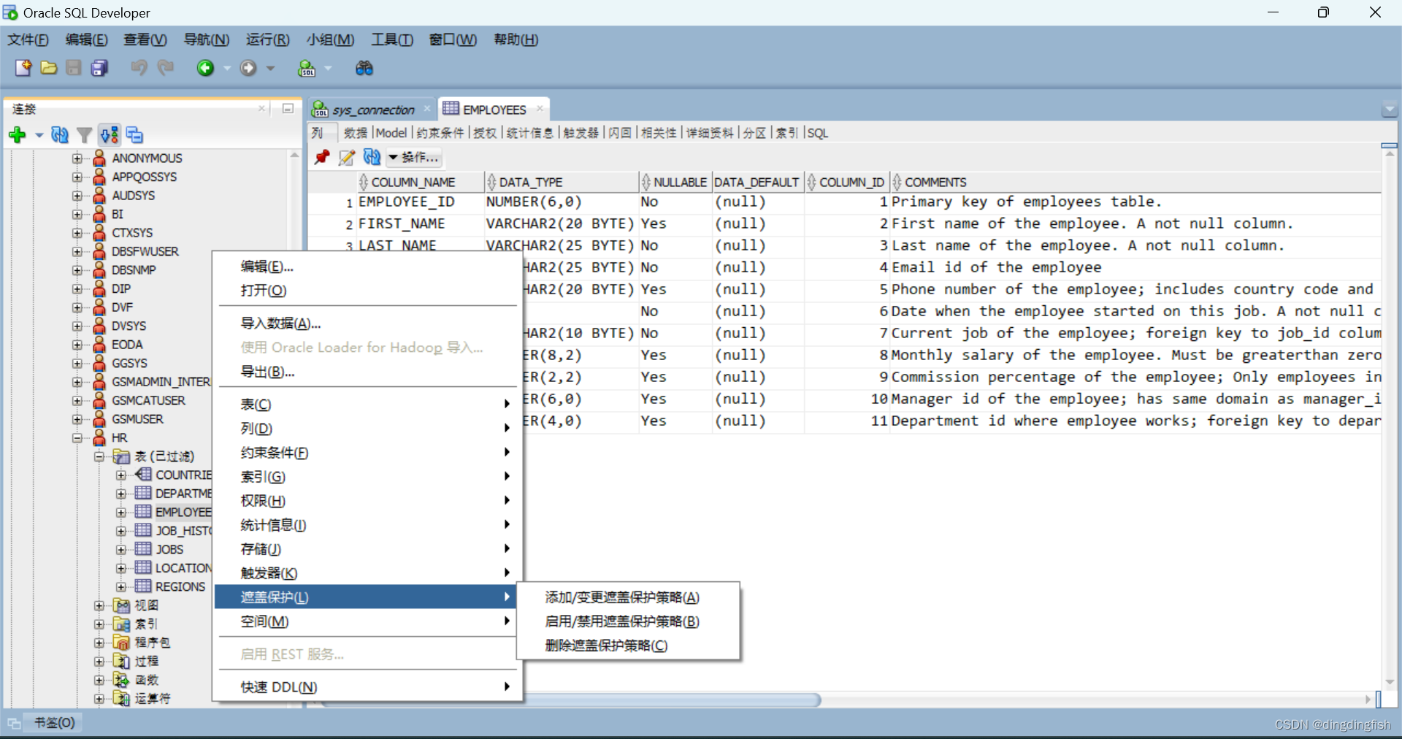Expand the JOBS table node
Image resolution: width=1402 pixels, height=739 pixels.
121,549
